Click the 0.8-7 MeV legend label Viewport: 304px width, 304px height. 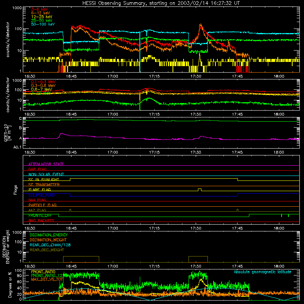pyautogui.click(x=41, y=89)
